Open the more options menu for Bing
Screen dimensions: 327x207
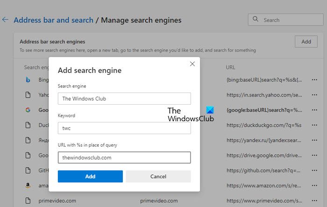[314, 80]
